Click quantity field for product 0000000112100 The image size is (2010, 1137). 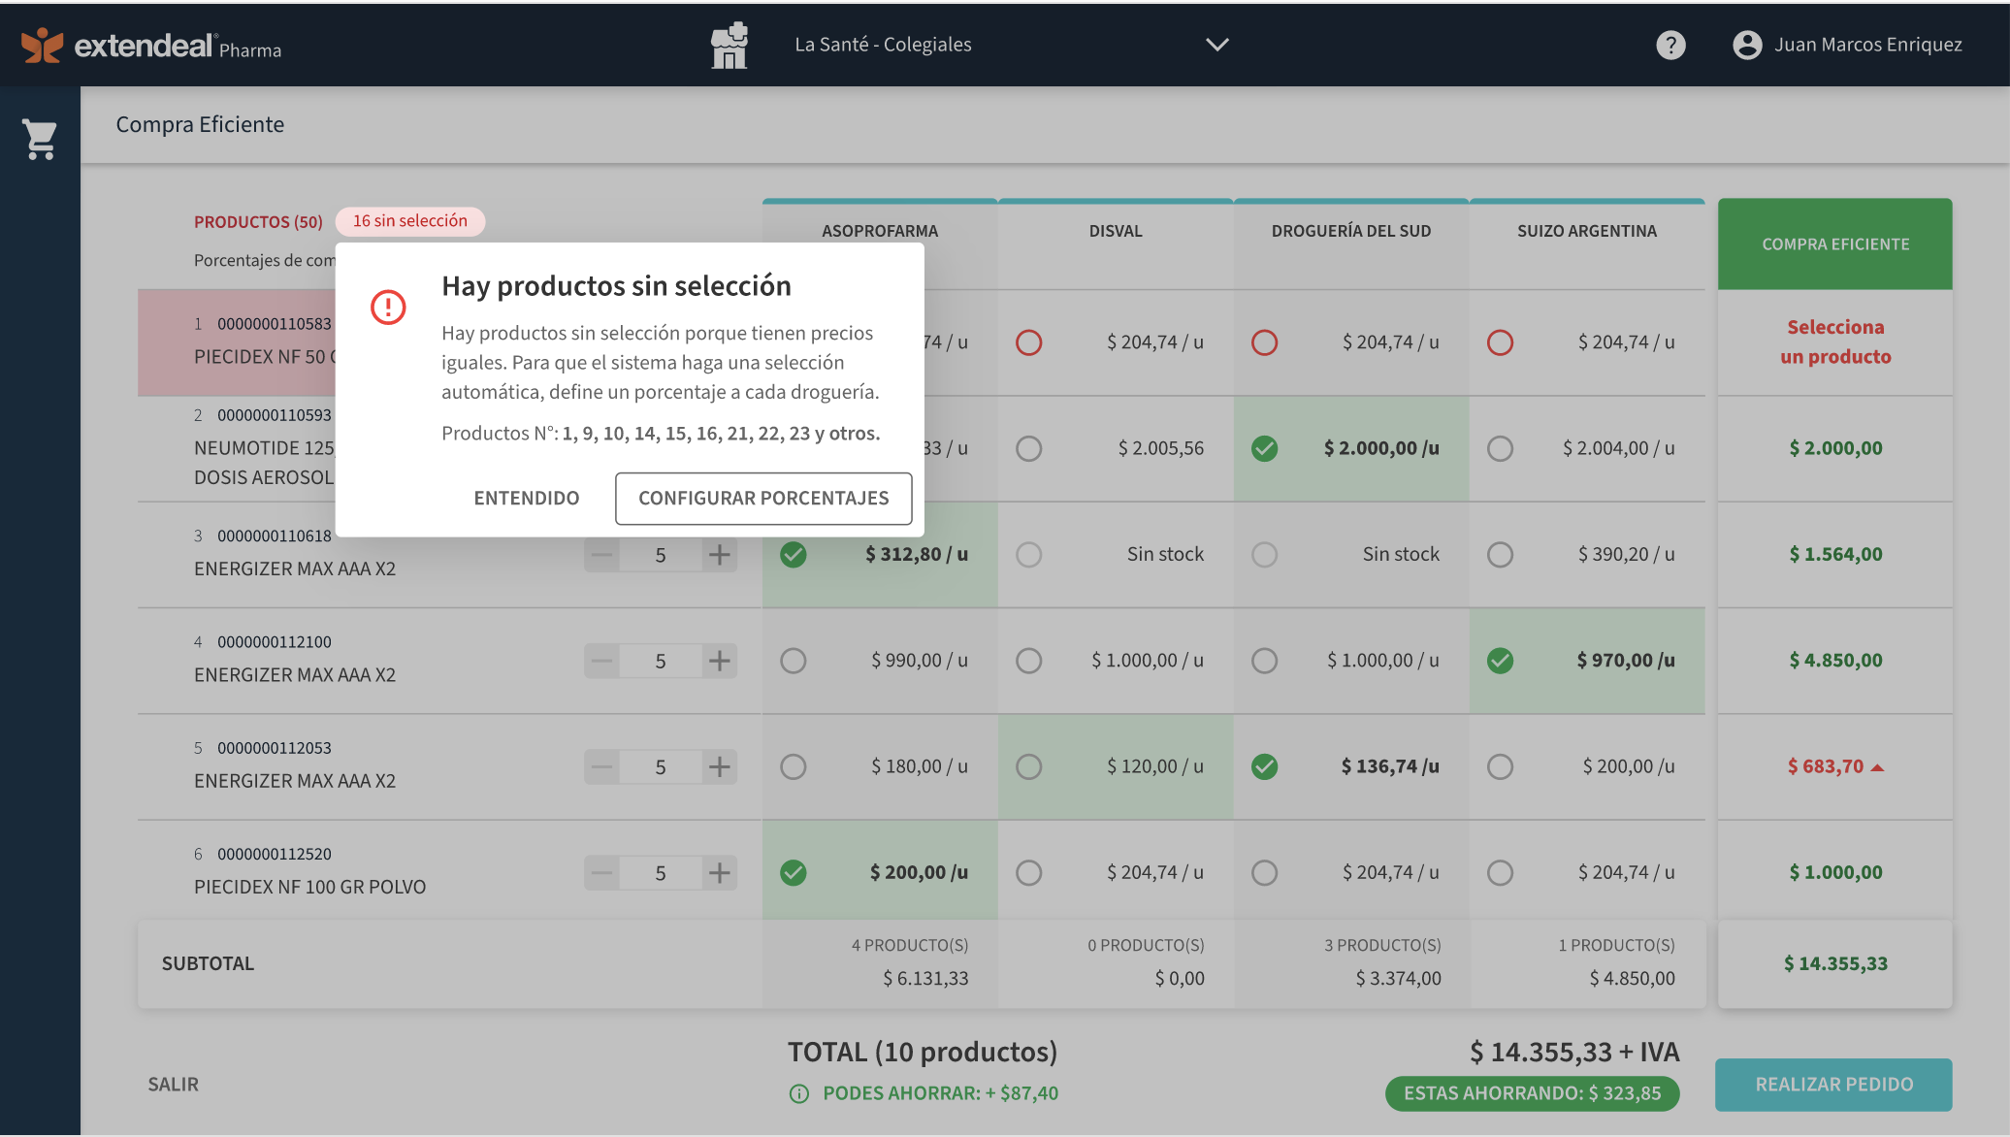point(661,661)
